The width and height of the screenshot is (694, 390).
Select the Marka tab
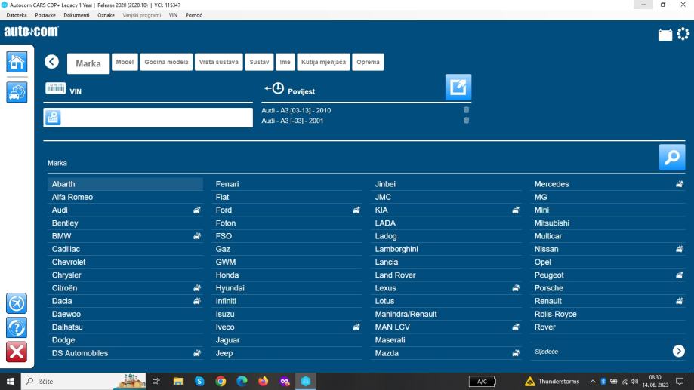click(x=88, y=63)
